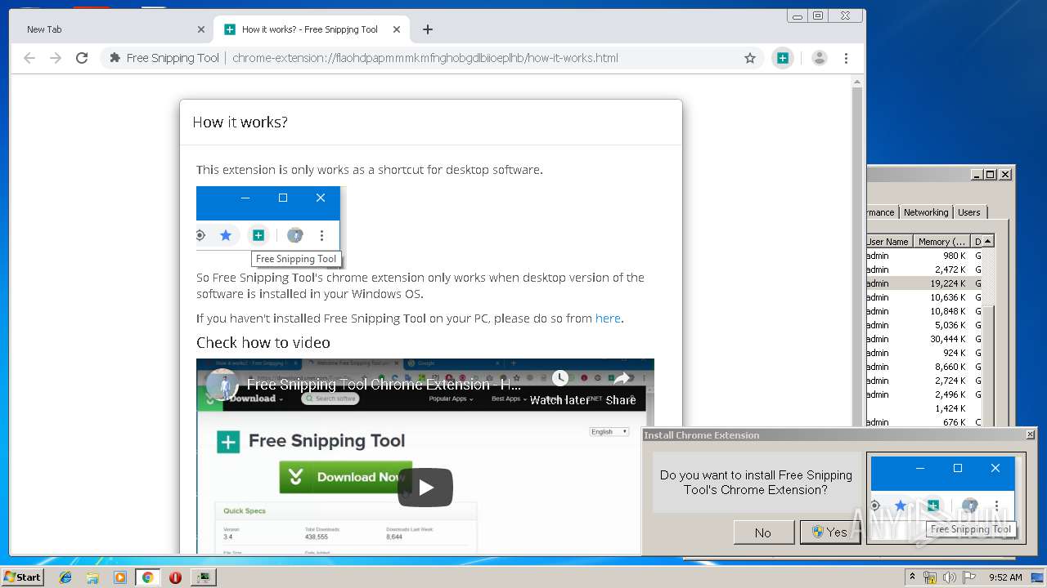Minimize the Chrome window
1047x588 pixels.
798,16
